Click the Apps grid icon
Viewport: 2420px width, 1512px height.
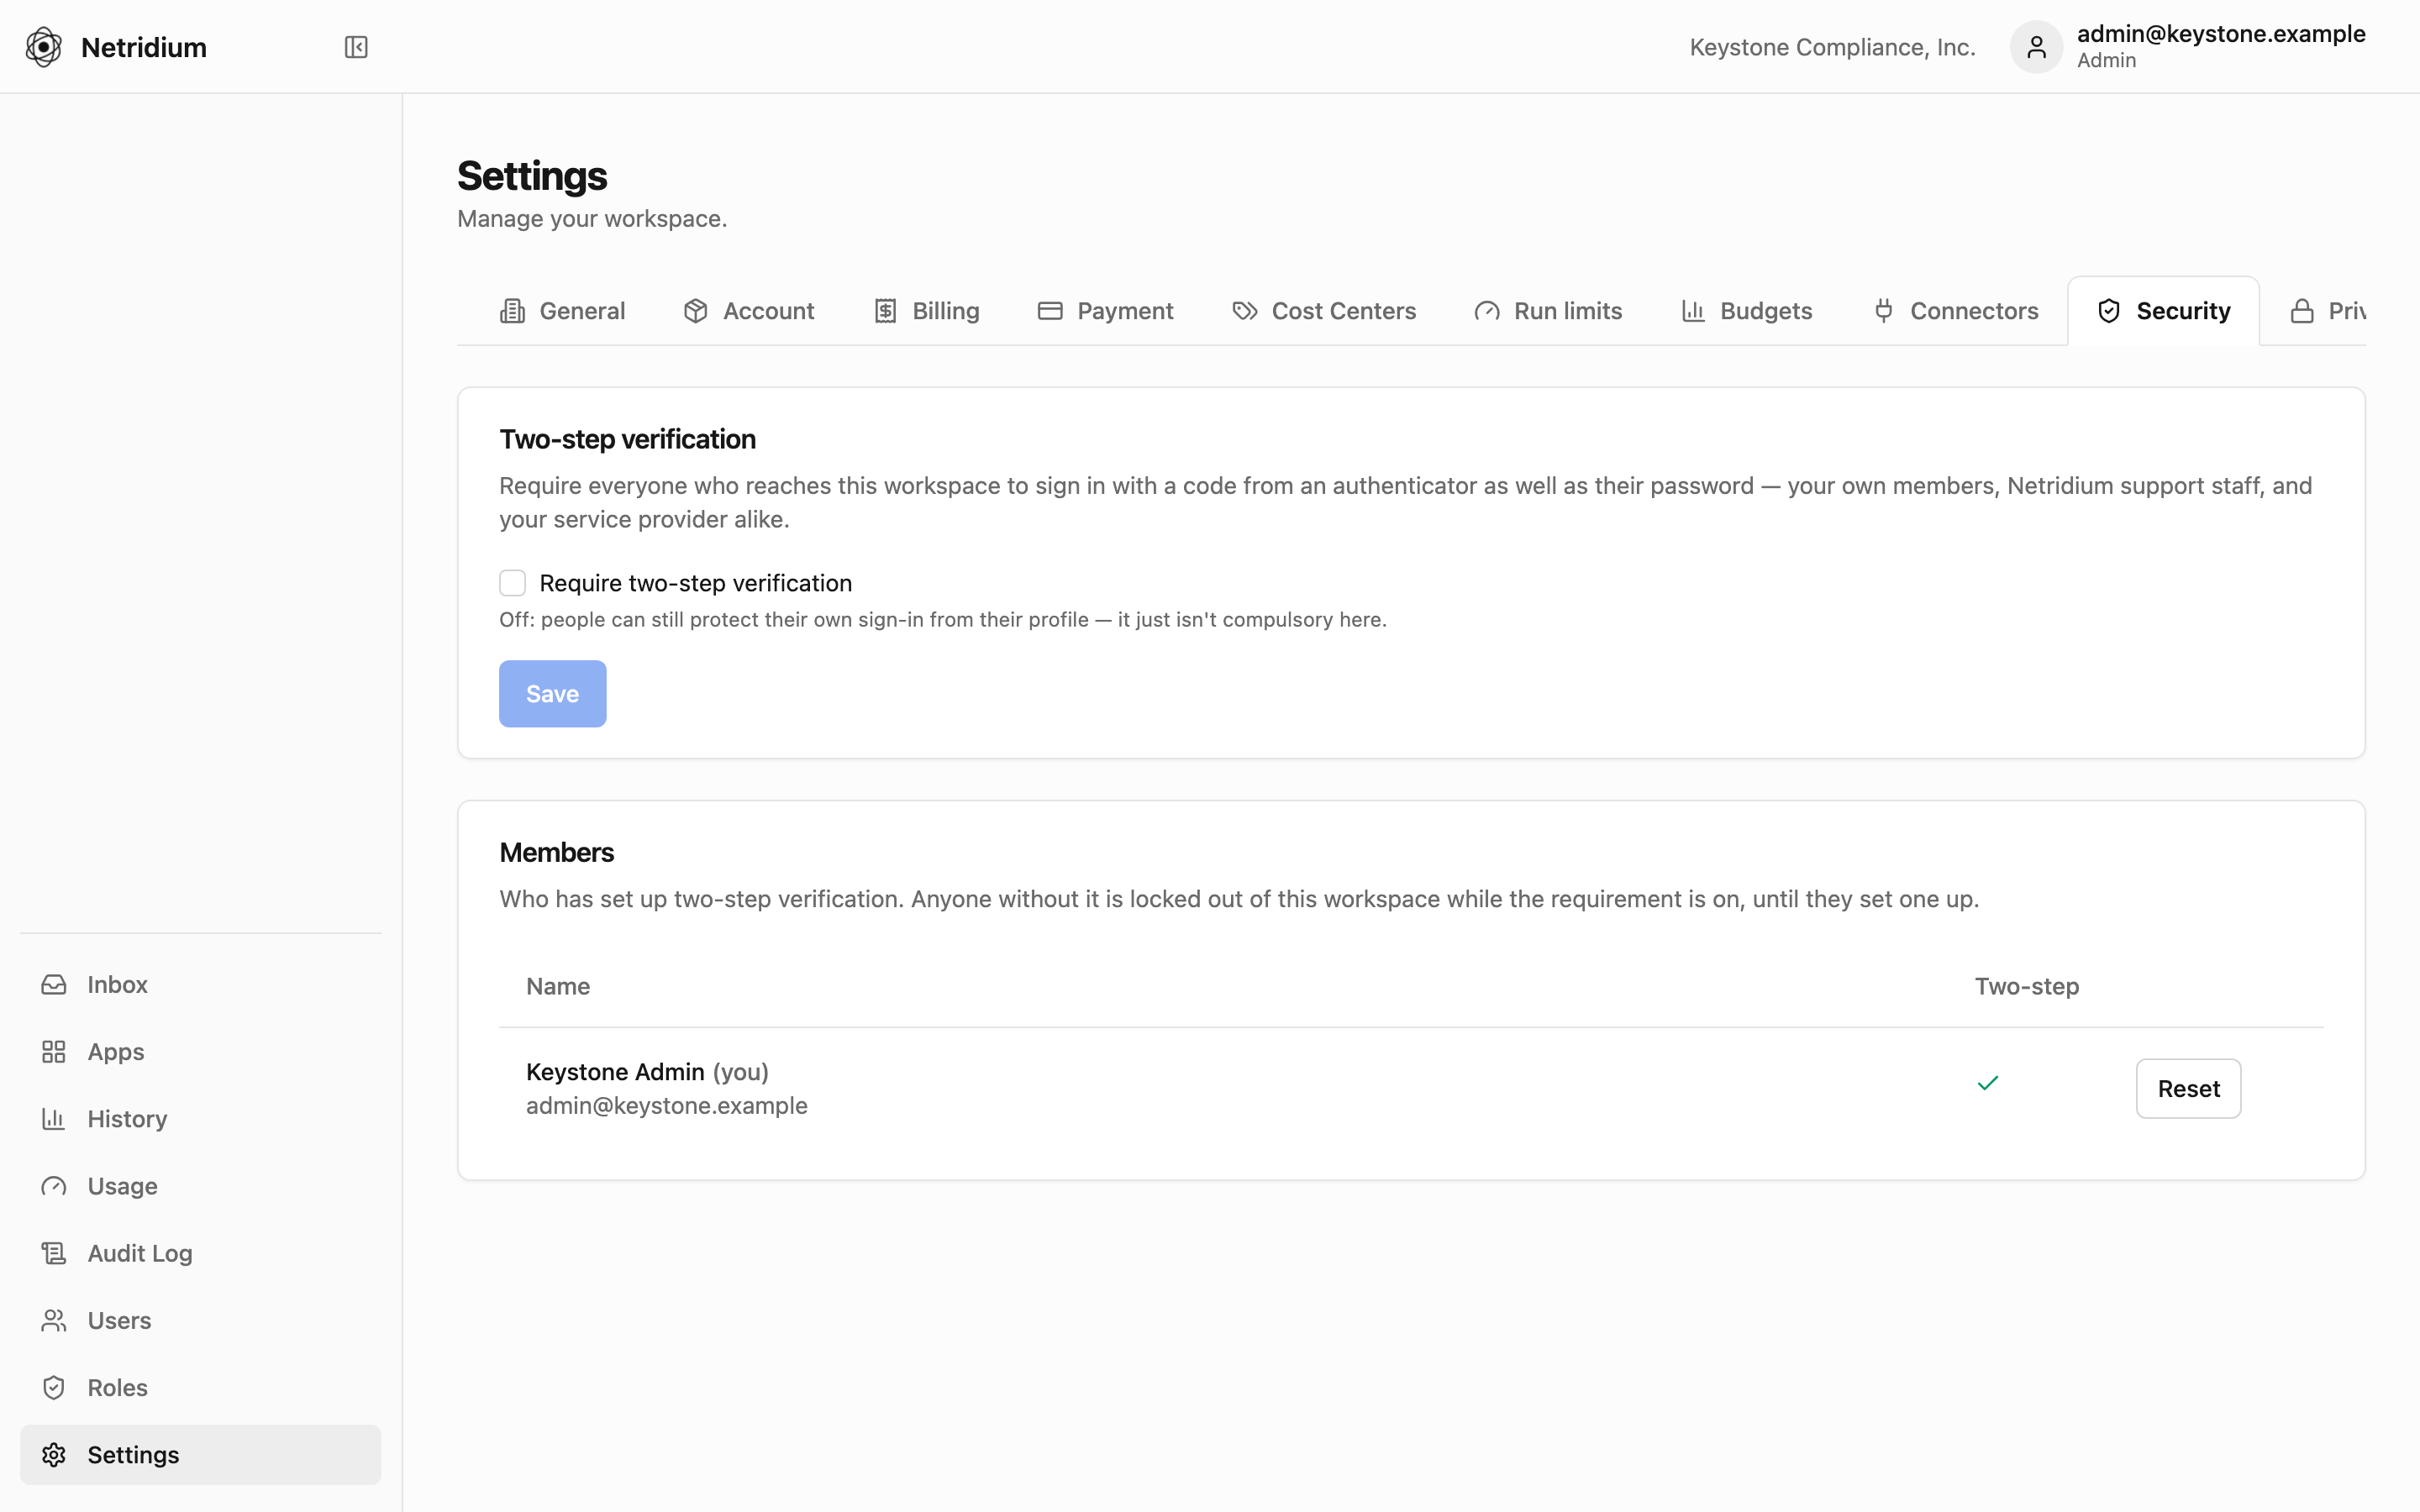click(54, 1052)
